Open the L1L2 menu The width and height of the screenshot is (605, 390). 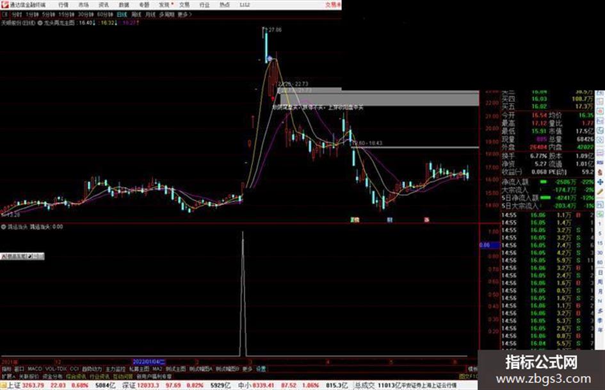pos(245,4)
